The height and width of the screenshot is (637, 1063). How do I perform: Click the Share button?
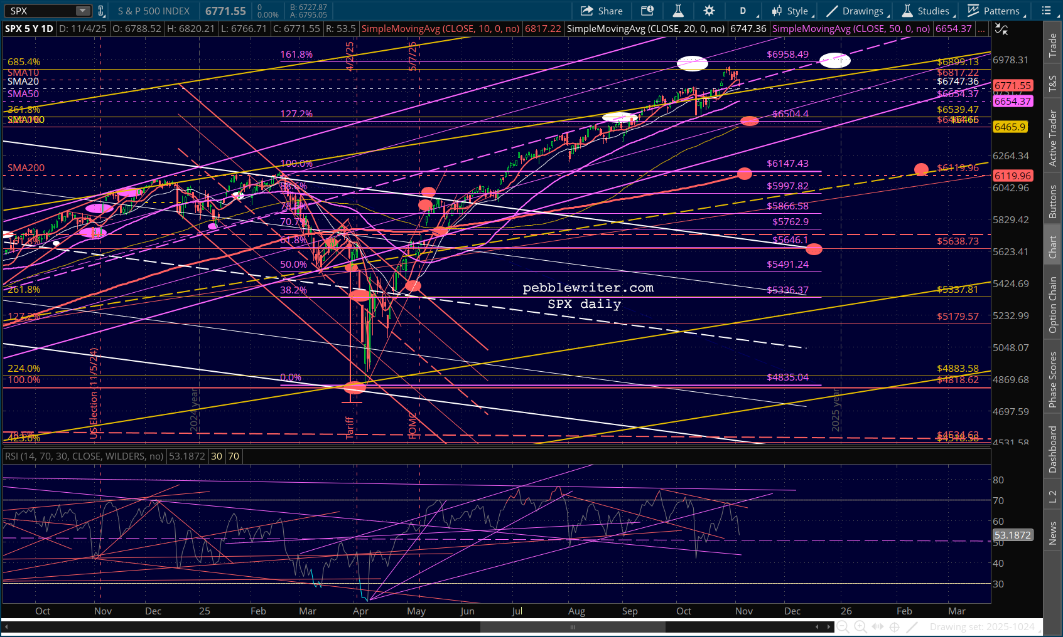[602, 11]
